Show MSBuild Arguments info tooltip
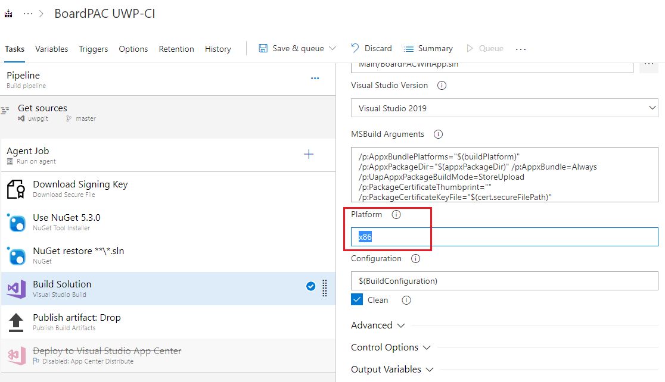This screenshot has width=665, height=382. pos(438,134)
